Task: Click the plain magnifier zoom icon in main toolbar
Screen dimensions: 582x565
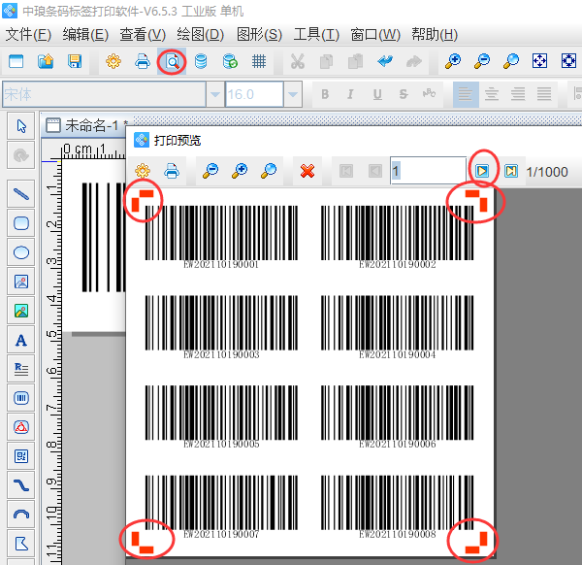Action: click(511, 61)
